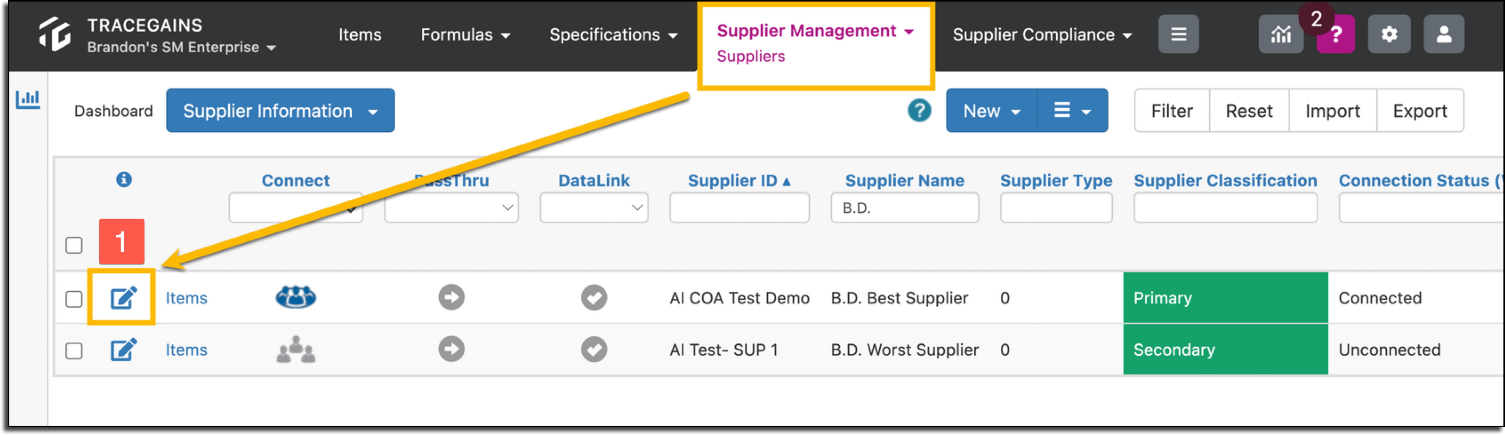Check the B.D. Worst Supplier row checkbox

74,350
